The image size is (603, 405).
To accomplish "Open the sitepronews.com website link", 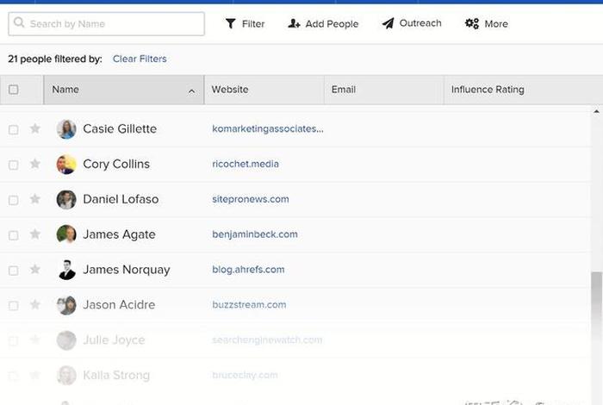I will tap(251, 199).
